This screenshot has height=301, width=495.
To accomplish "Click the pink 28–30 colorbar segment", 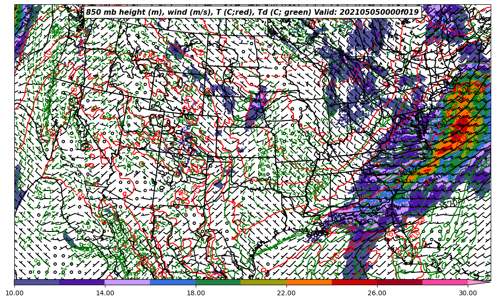I will (x=445, y=282).
